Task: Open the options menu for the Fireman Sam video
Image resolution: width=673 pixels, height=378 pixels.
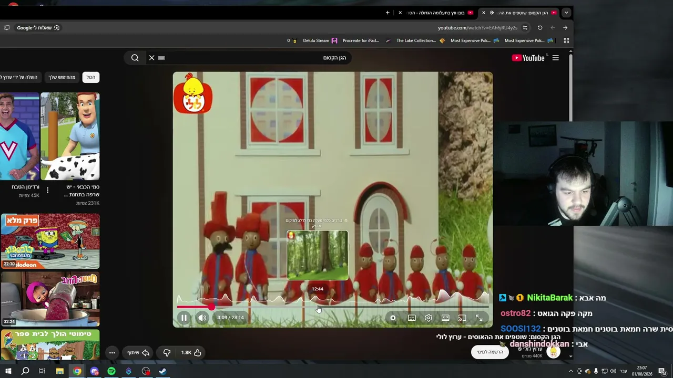Action: coord(47,190)
